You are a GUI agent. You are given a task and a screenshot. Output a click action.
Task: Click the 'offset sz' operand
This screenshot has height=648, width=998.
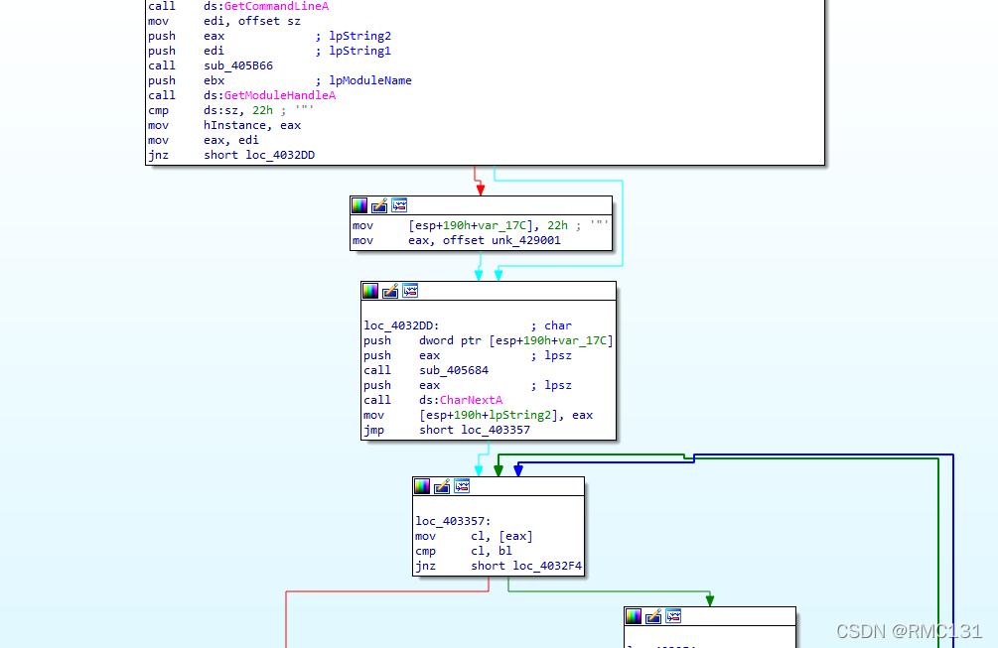(x=269, y=21)
